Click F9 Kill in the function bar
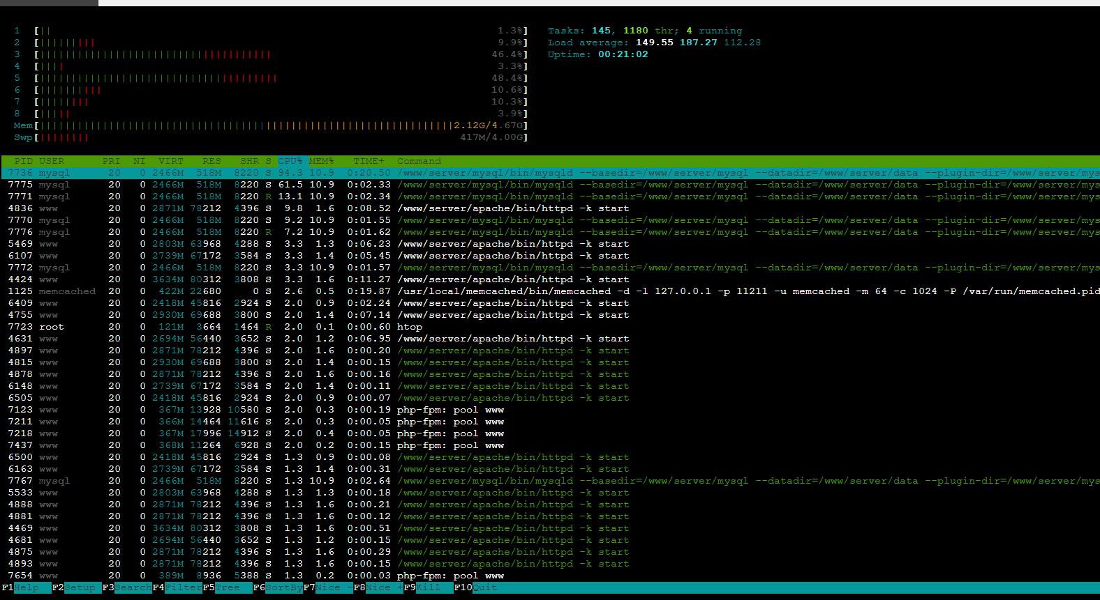 coord(429,587)
